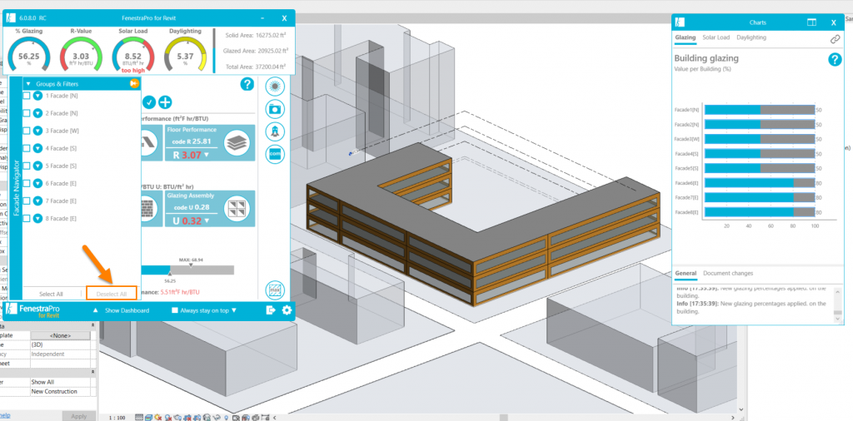
Task: Click the rocket icon in side strip
Action: coord(275,131)
